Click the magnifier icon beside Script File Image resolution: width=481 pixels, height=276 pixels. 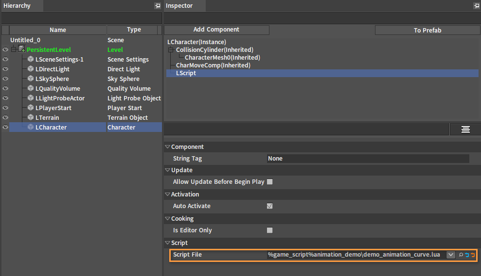[461, 255]
